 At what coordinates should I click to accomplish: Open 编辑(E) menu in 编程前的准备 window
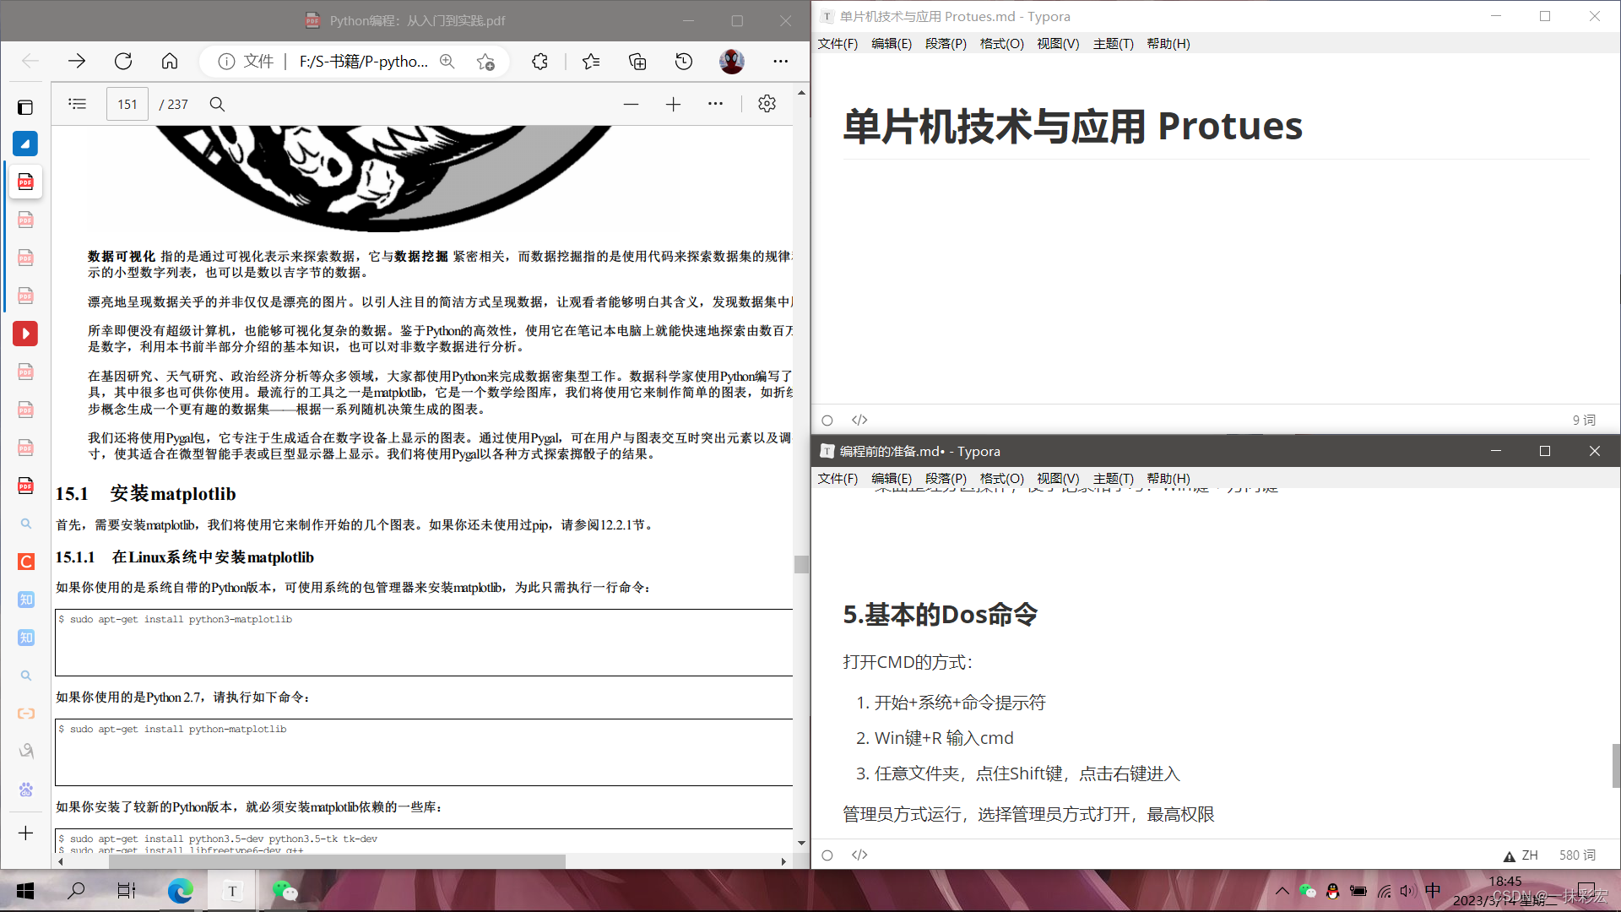(892, 479)
